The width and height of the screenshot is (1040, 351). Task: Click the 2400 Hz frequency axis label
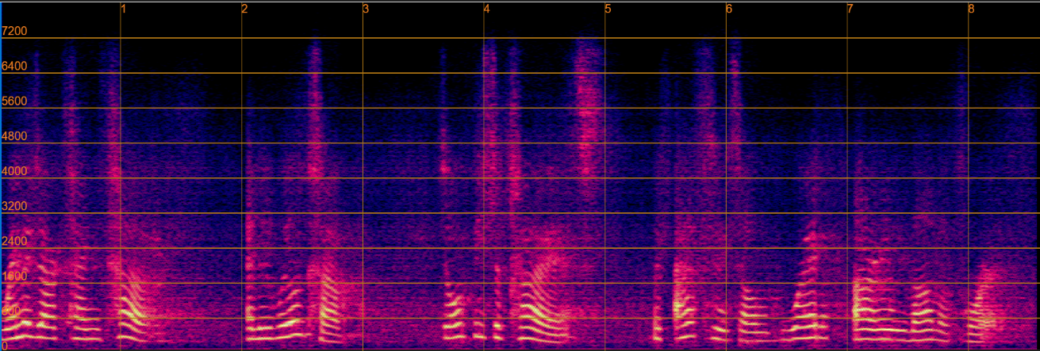click(15, 242)
